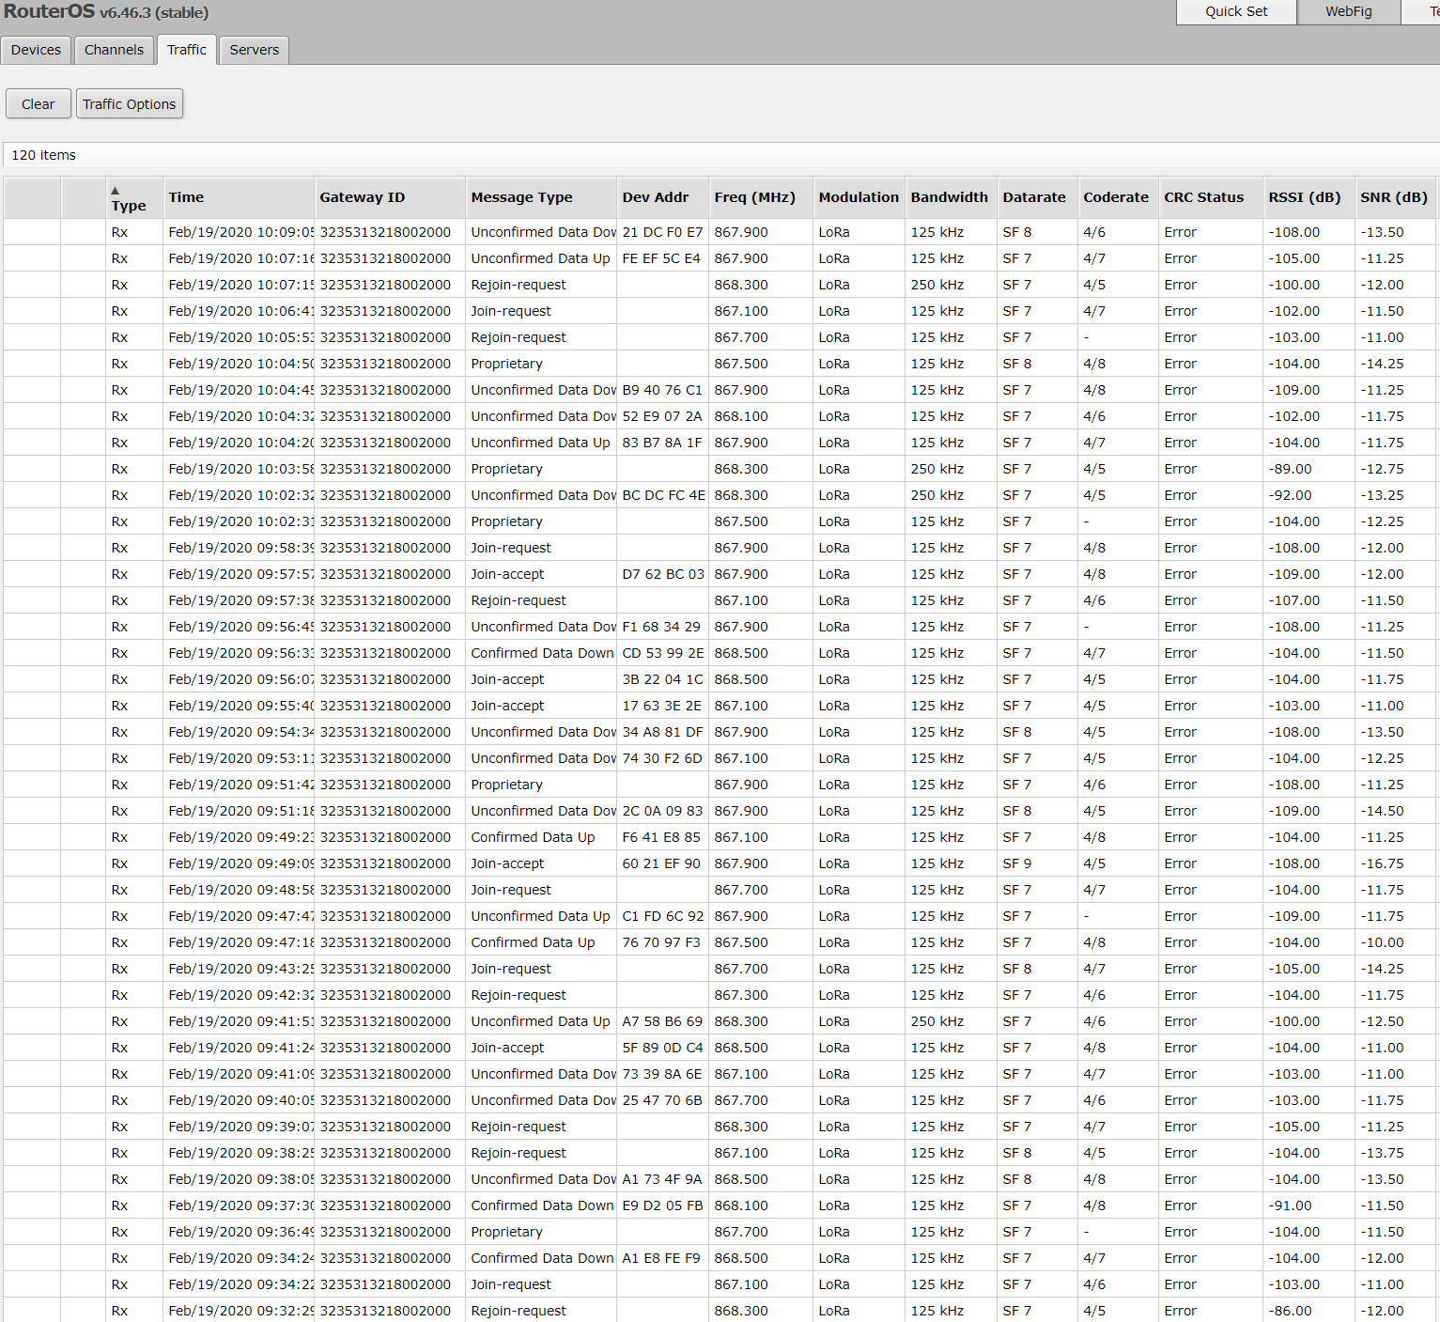This screenshot has height=1322, width=1440.
Task: Sort by Gateway ID column header
Action: click(x=362, y=197)
